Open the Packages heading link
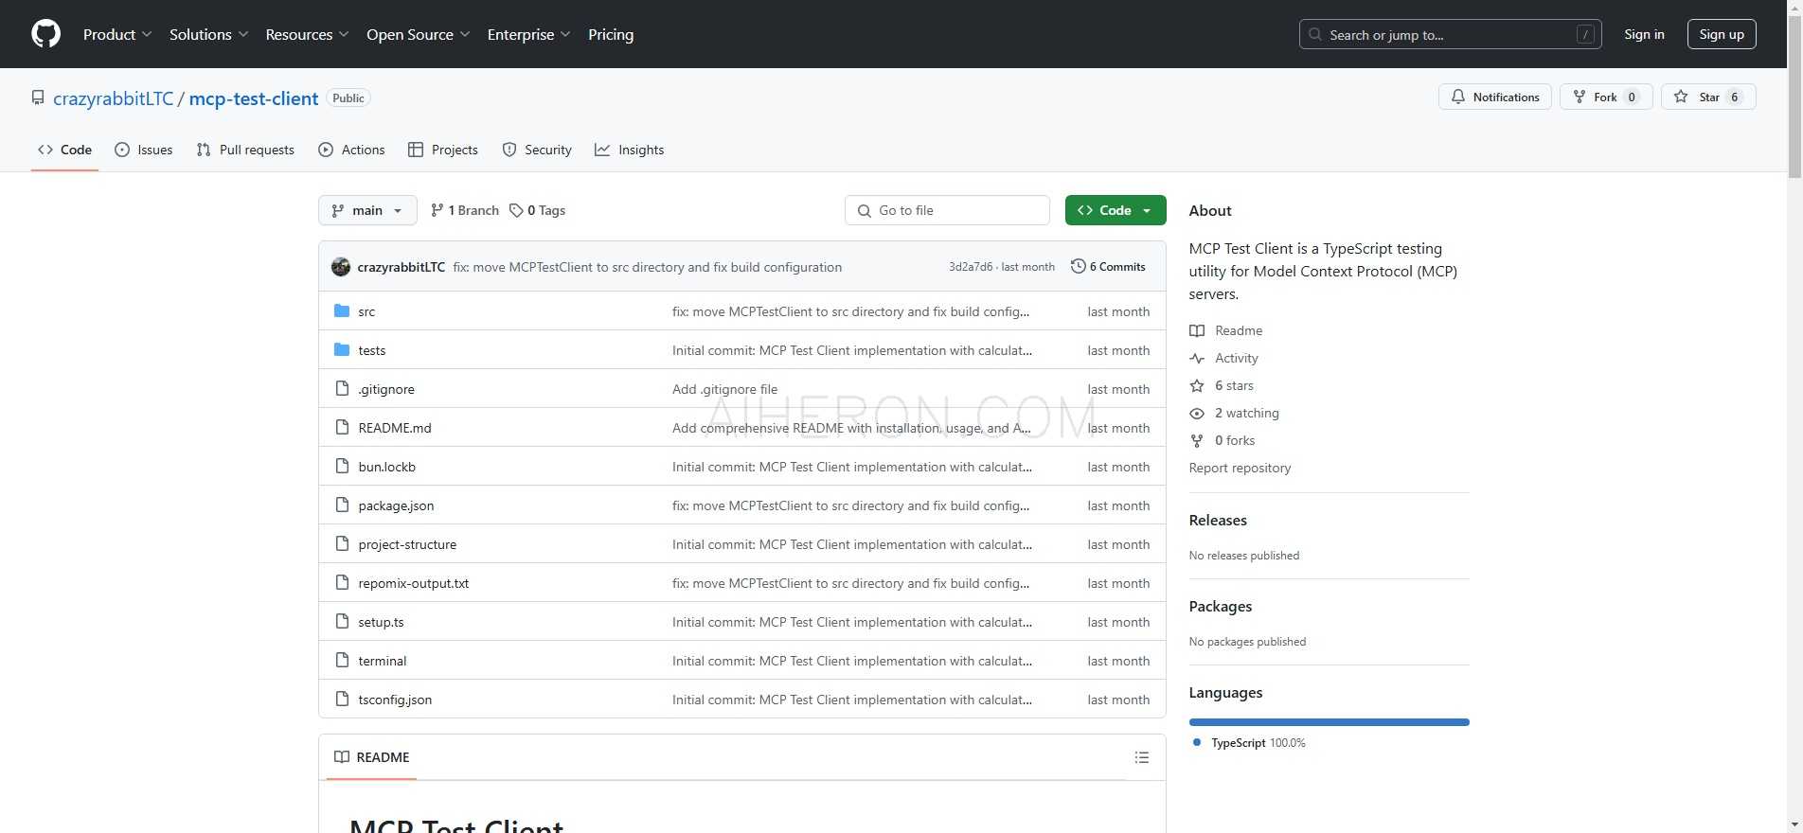The image size is (1803, 833). 1221,607
